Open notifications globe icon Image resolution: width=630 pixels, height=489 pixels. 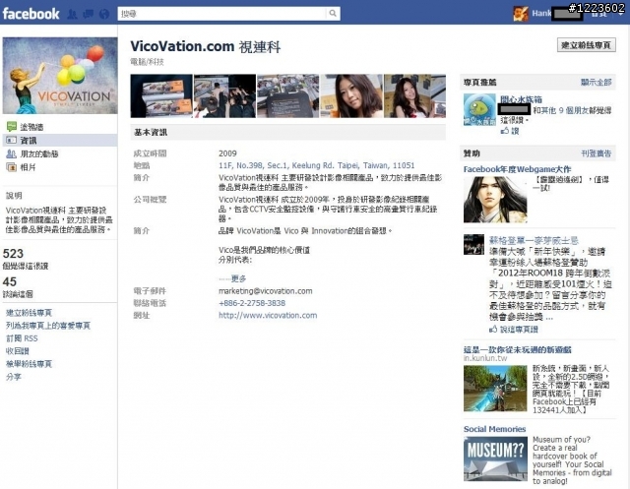click(x=104, y=14)
